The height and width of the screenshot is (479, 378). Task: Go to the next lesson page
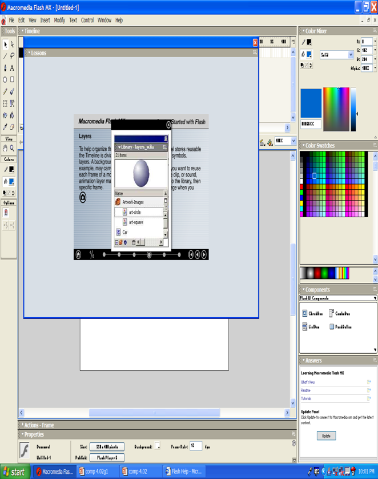point(204,254)
